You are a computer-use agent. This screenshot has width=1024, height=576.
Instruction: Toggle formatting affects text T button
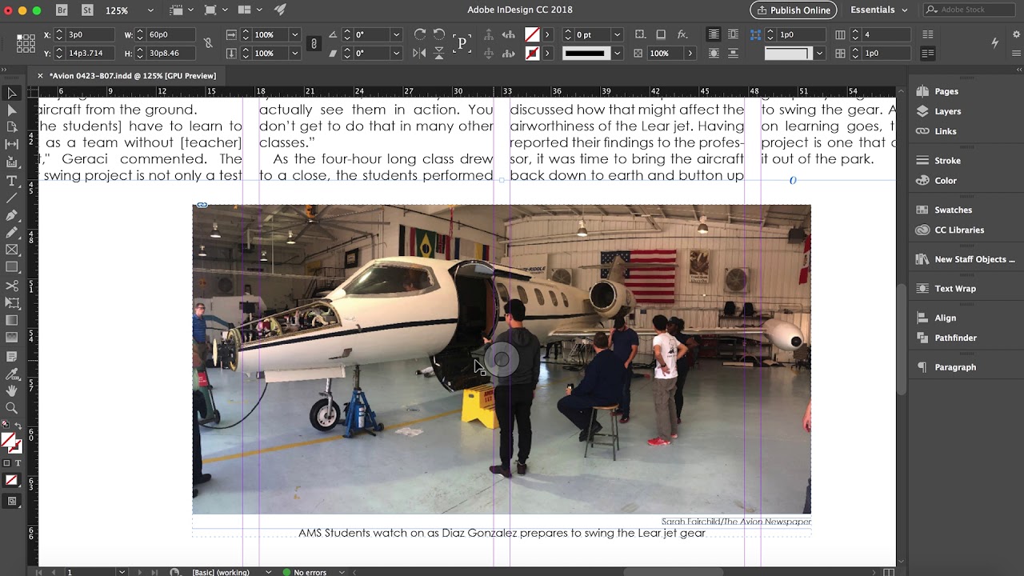pos(17,463)
